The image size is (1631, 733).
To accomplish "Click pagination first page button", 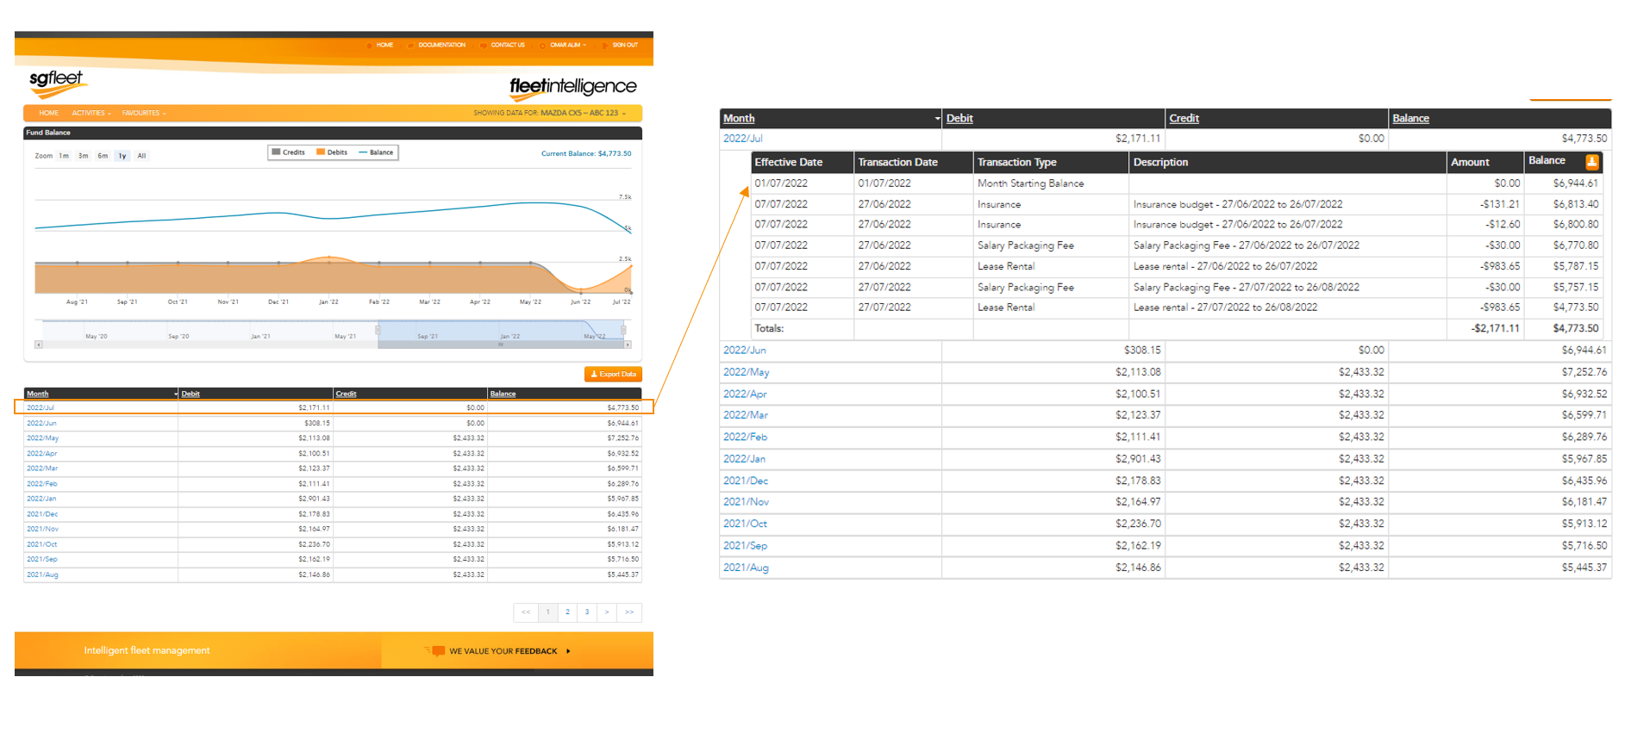I will pos(526,612).
